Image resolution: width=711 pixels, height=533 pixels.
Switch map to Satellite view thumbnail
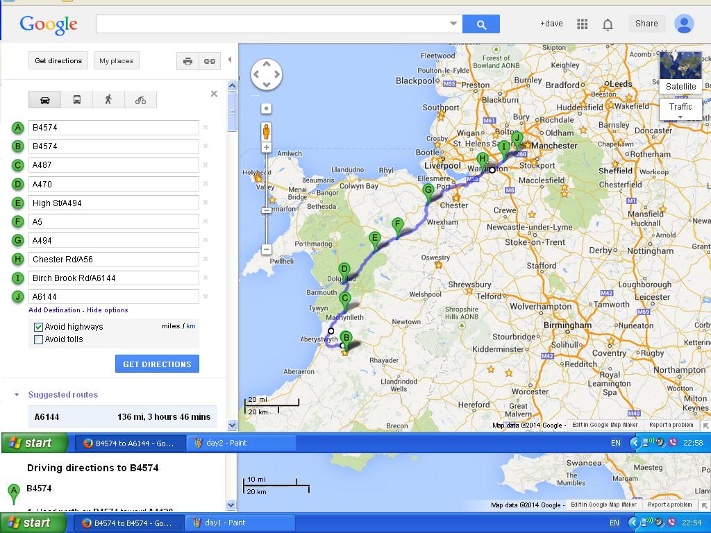(680, 72)
